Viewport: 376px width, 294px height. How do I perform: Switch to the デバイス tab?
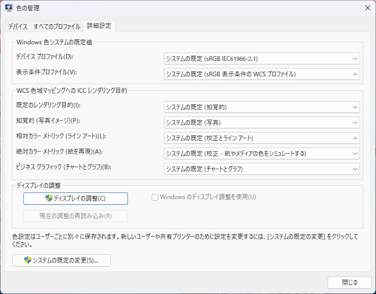18,27
